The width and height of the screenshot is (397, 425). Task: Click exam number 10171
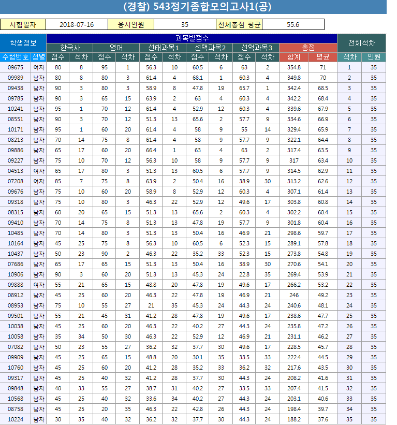16,129
